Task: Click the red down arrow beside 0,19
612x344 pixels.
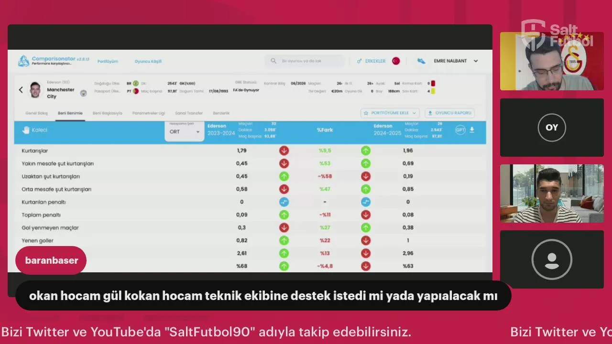Action: point(366,176)
